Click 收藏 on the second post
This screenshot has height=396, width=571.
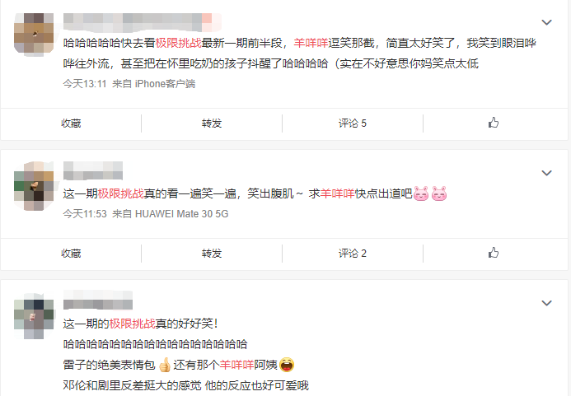tap(71, 254)
